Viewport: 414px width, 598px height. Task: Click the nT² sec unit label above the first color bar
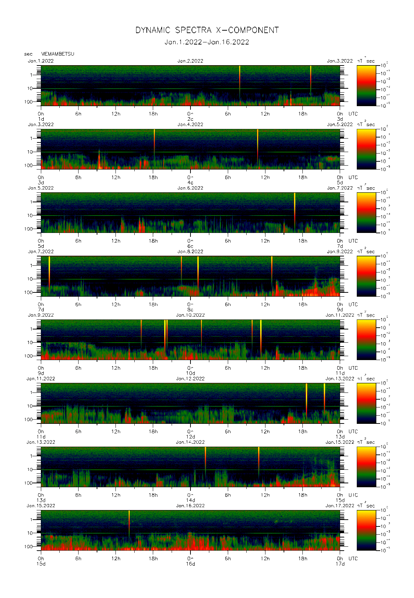pos(366,60)
